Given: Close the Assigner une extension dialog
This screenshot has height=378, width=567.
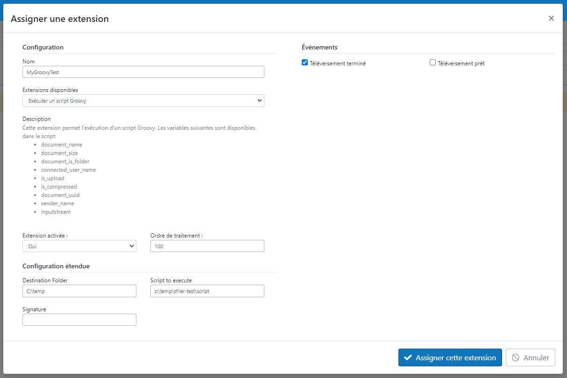Looking at the screenshot, I should pyautogui.click(x=551, y=18).
